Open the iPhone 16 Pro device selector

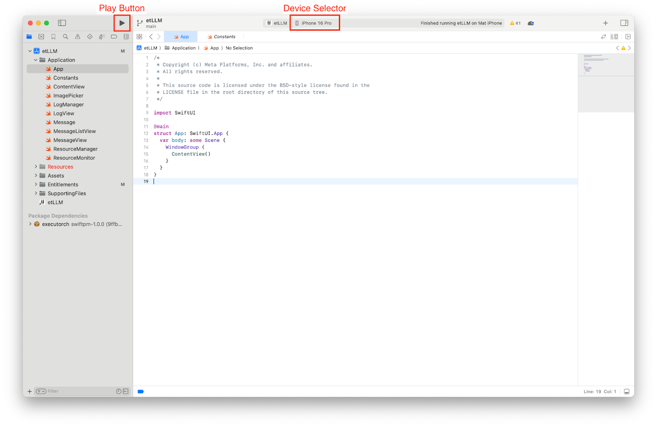(315, 23)
